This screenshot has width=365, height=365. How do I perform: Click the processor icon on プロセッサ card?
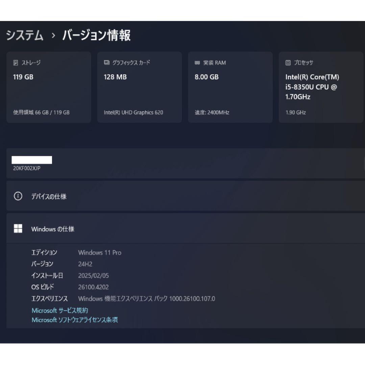288,63
